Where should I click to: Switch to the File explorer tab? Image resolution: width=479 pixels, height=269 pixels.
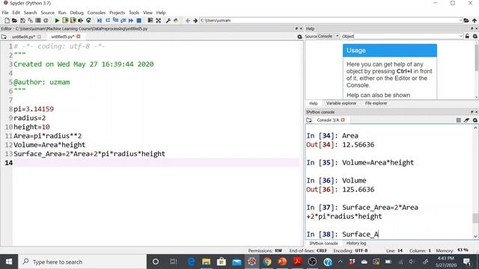(376, 103)
